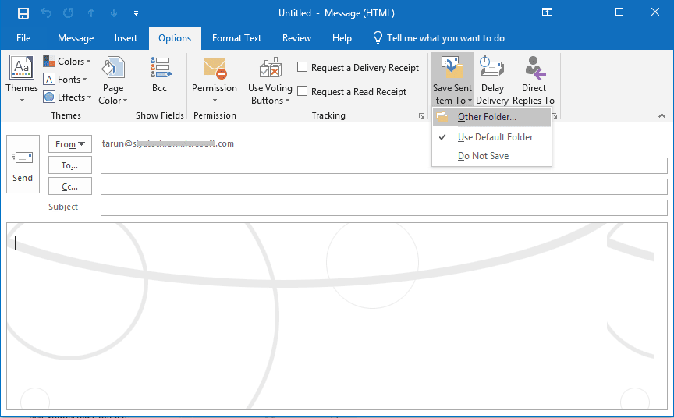
Task: Open the File tab
Action: pos(23,38)
